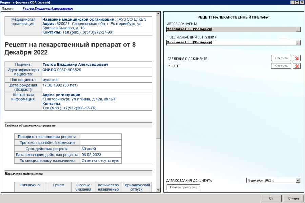Click the Количество назначеных column header
Image resolution: width=305 pixels, height=203 pixels.
108,187
